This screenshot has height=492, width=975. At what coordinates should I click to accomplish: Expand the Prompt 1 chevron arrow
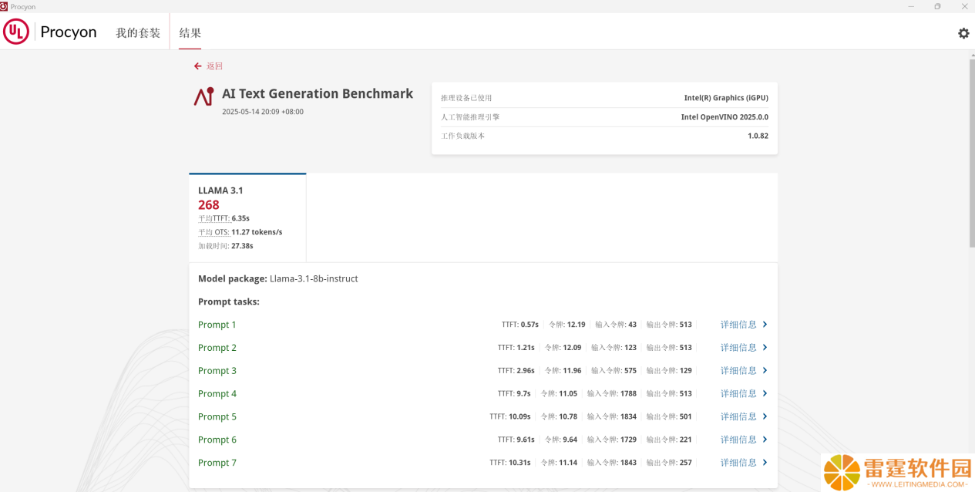coord(765,325)
